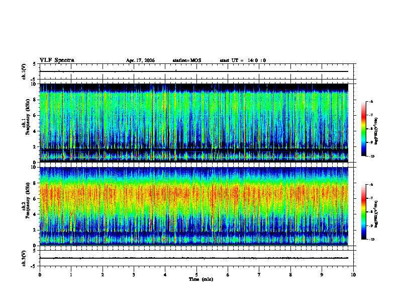Click time axis tick label "1"
The width and height of the screenshot is (398, 308).
71,275
